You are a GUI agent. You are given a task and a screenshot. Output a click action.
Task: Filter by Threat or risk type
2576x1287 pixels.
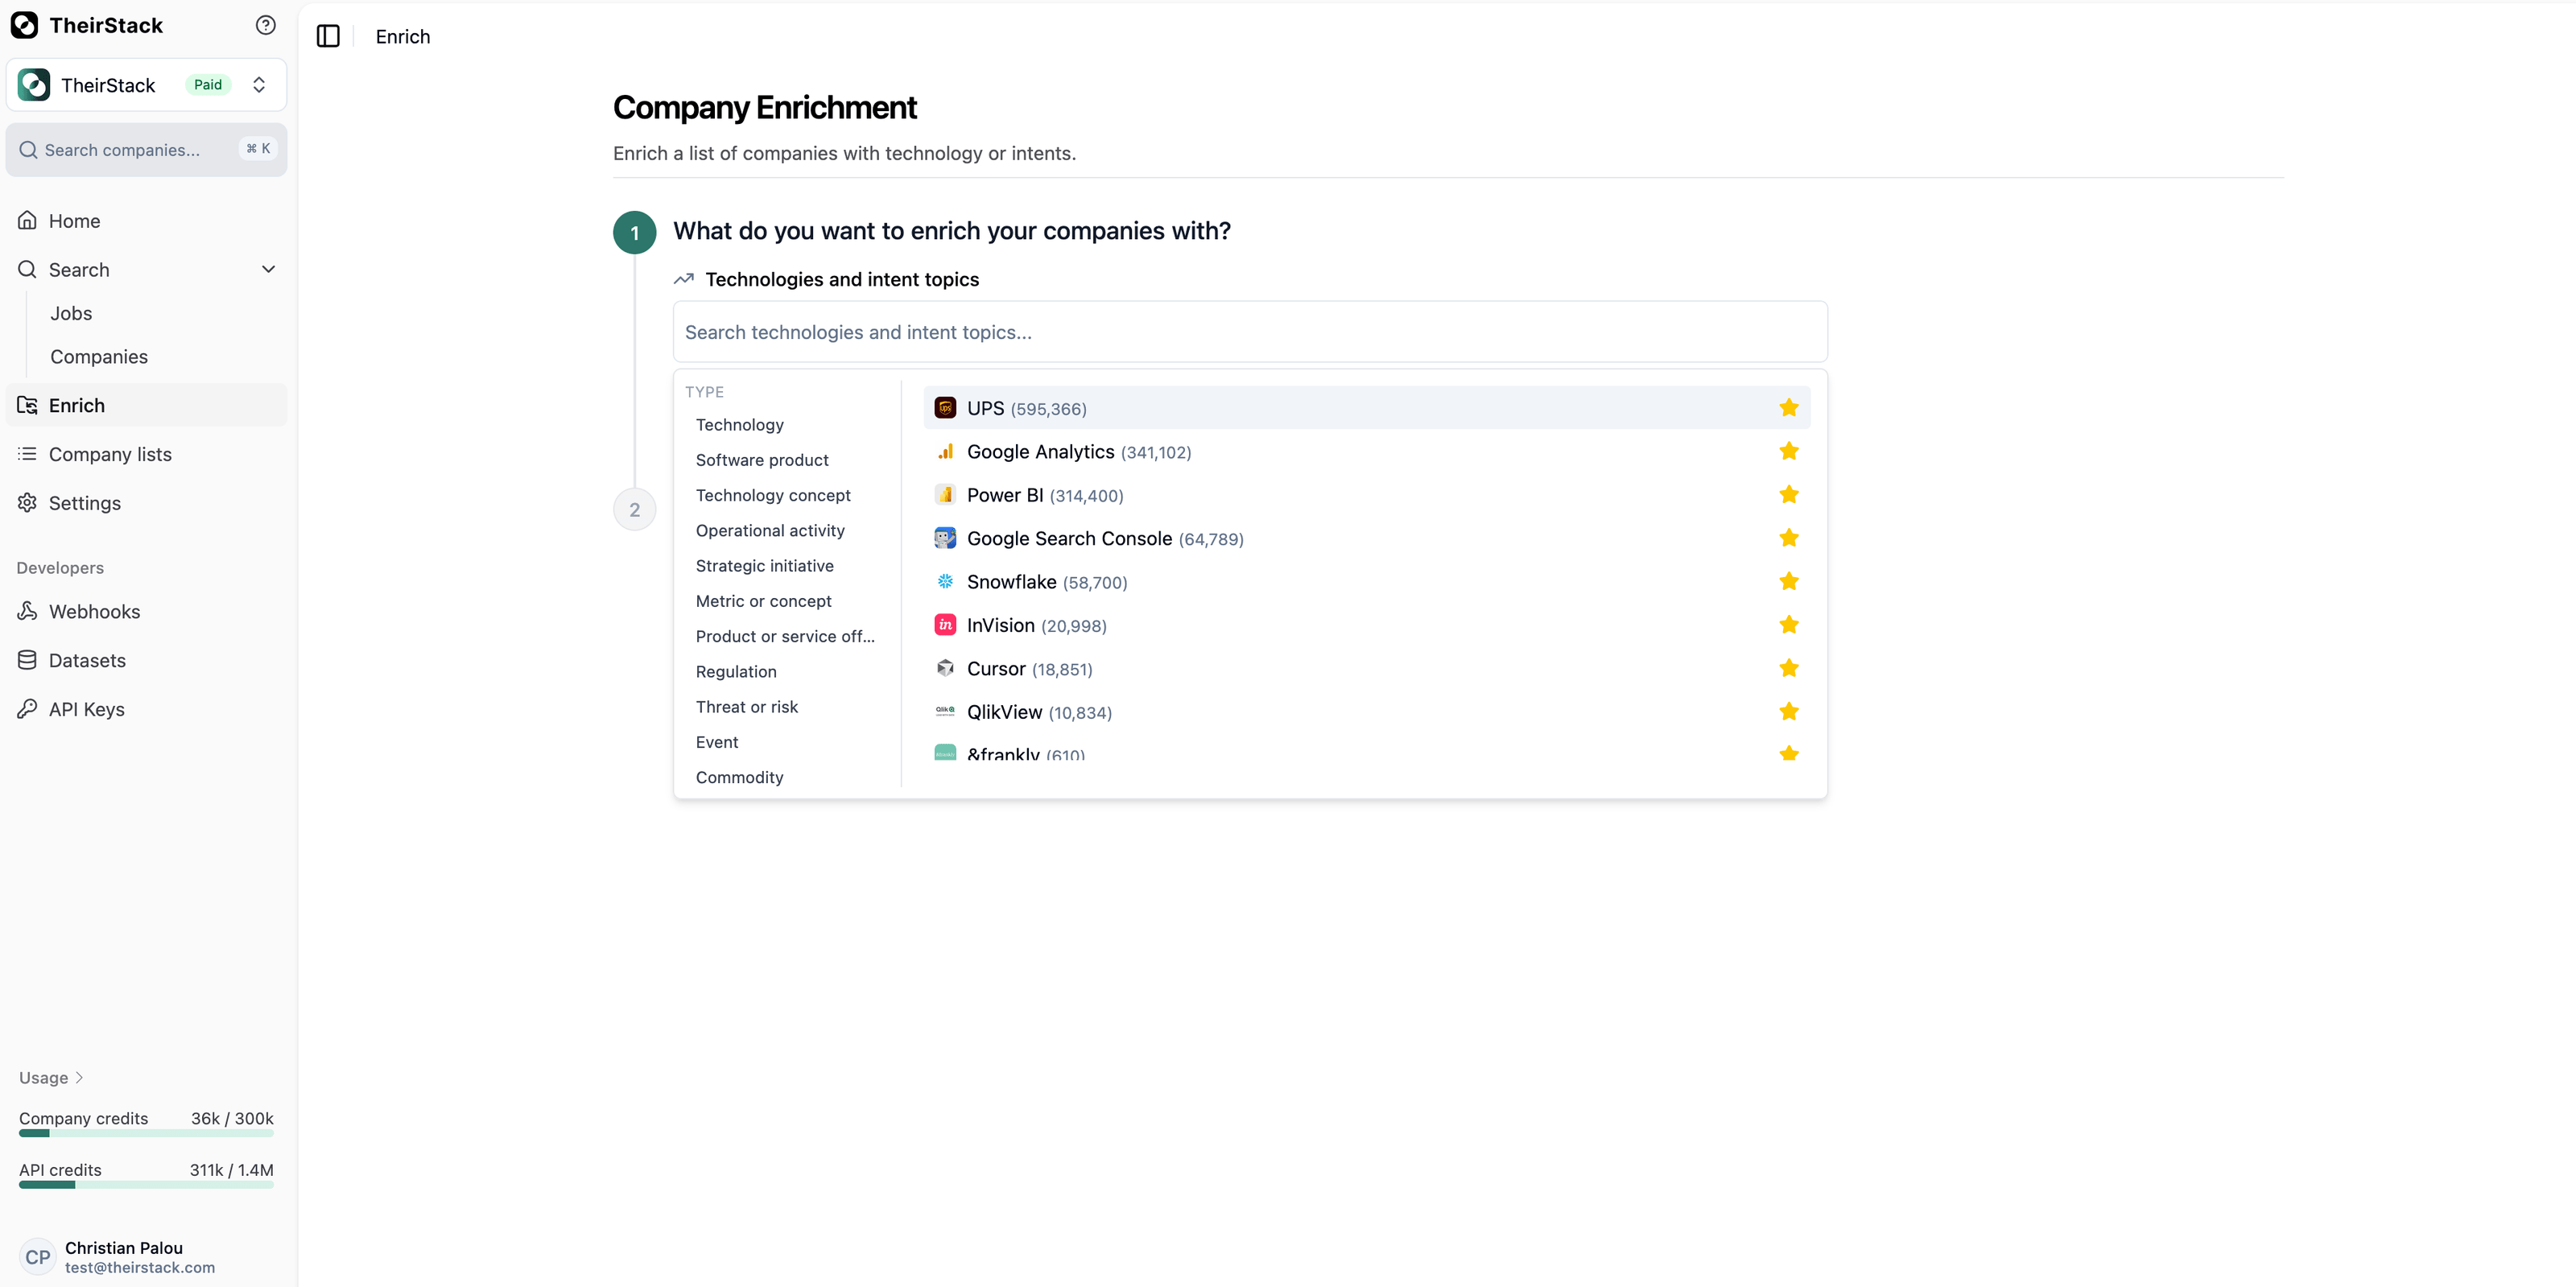click(746, 707)
